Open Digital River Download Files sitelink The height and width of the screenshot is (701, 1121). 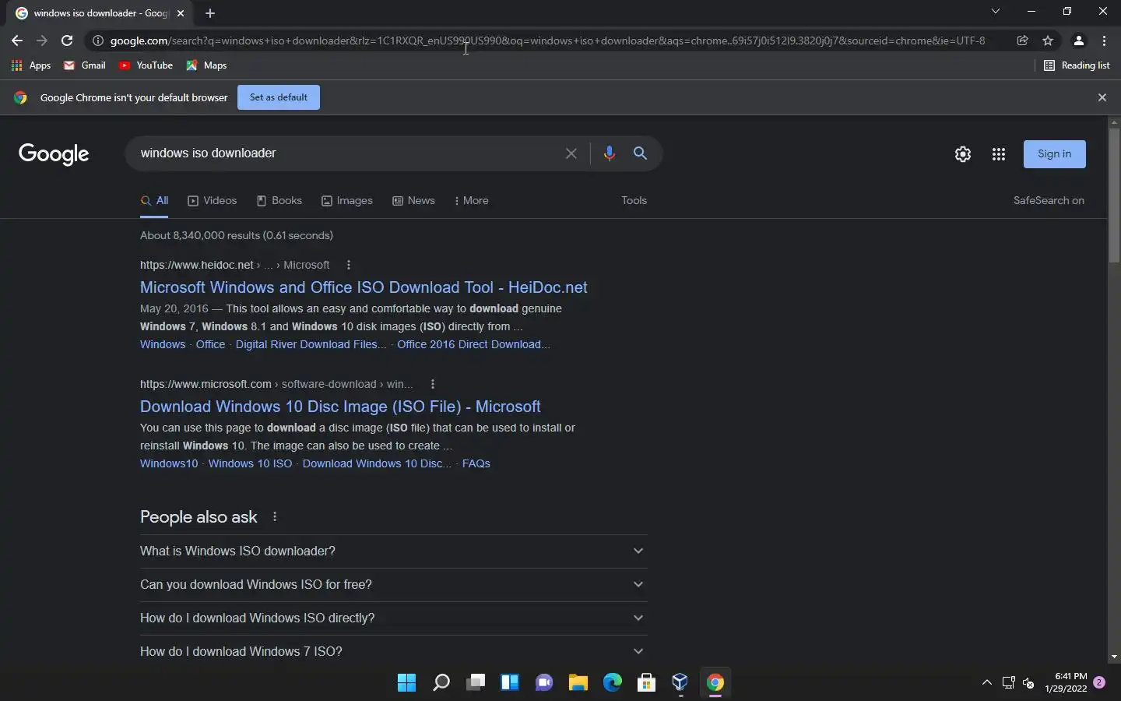pos(311,344)
